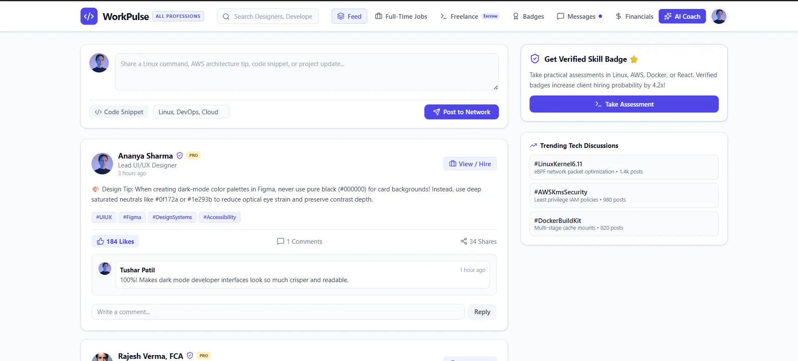Click #Accessibility hashtag tag

point(219,217)
